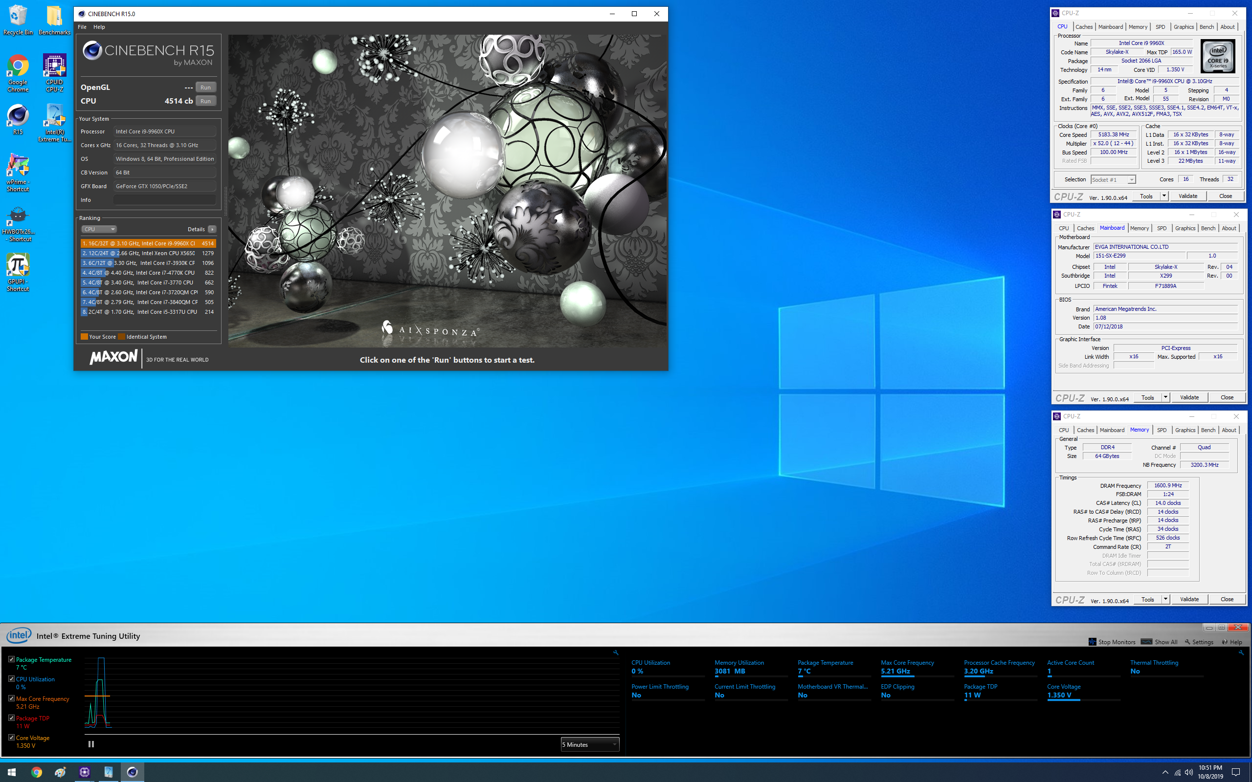Click the Core Voltage 1.350 V stat in XTU

coord(1083,691)
